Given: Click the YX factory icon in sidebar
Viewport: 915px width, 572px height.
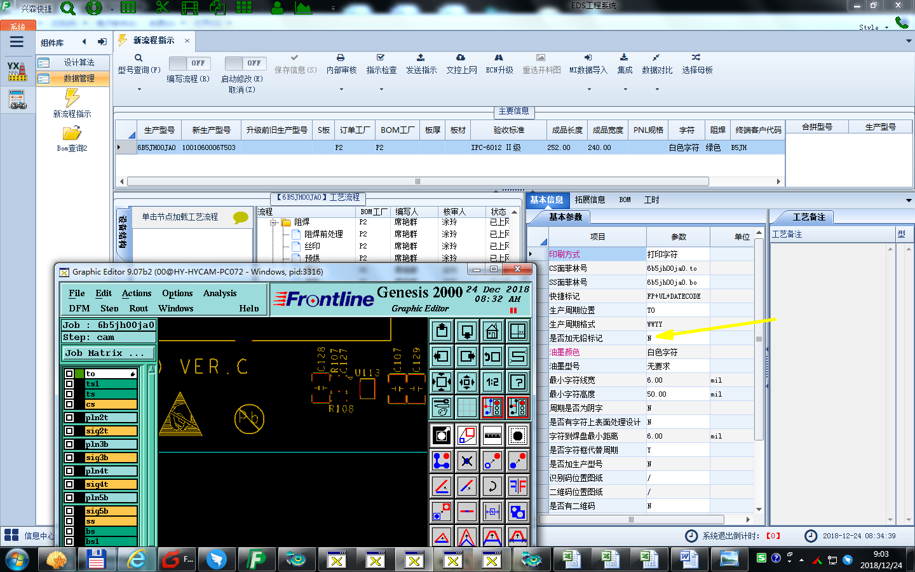Looking at the screenshot, I should pos(17,71).
